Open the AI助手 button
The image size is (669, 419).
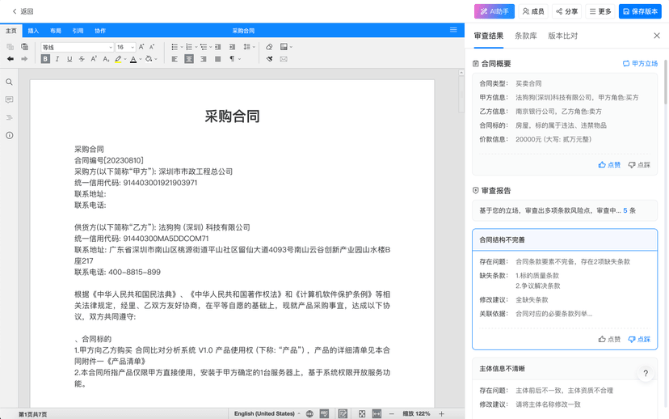494,11
